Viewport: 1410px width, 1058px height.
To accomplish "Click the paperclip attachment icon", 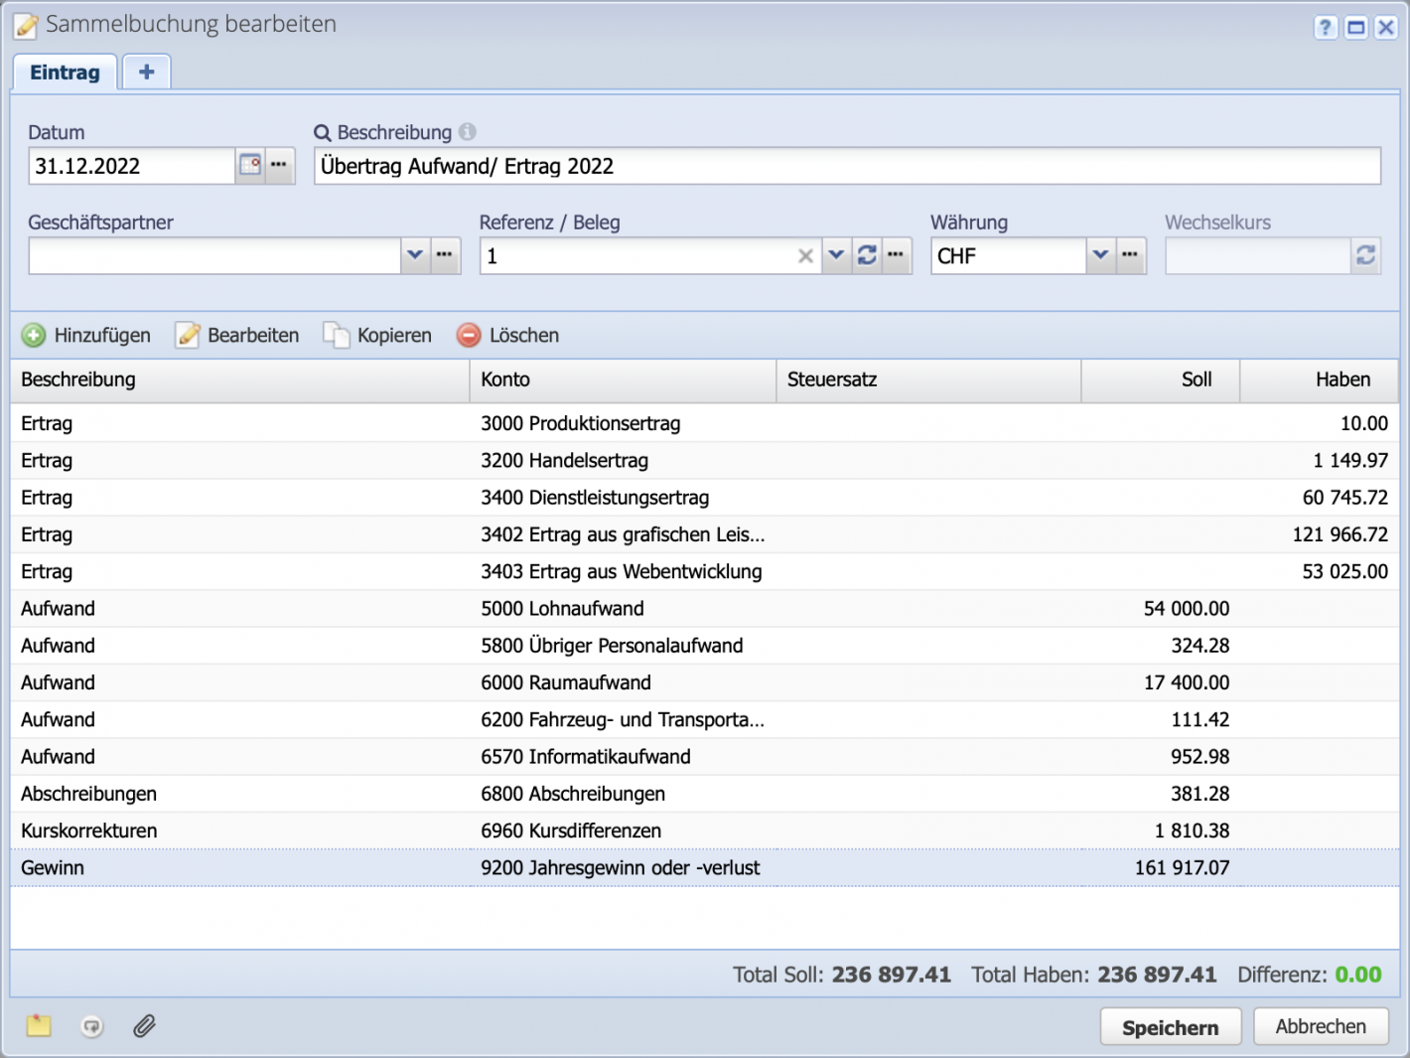I will tap(145, 1026).
